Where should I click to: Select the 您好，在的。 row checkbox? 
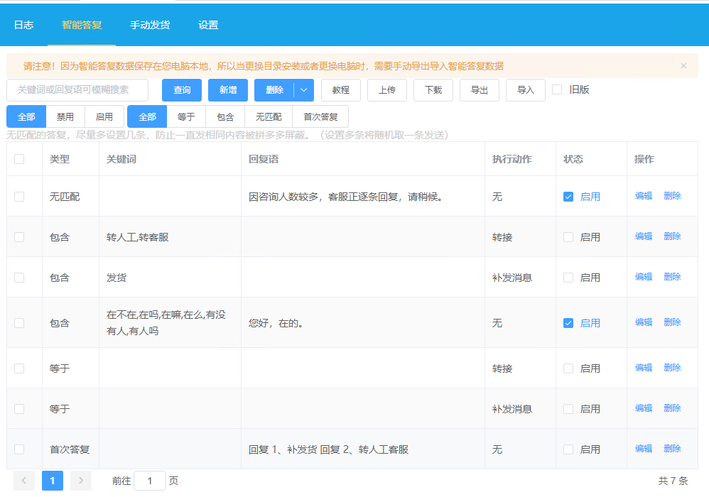19,323
